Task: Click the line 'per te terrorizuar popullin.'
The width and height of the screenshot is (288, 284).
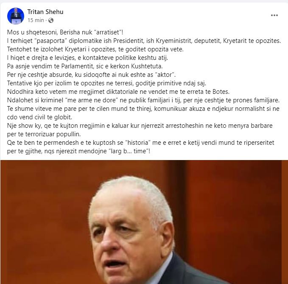Action: (x=44, y=134)
